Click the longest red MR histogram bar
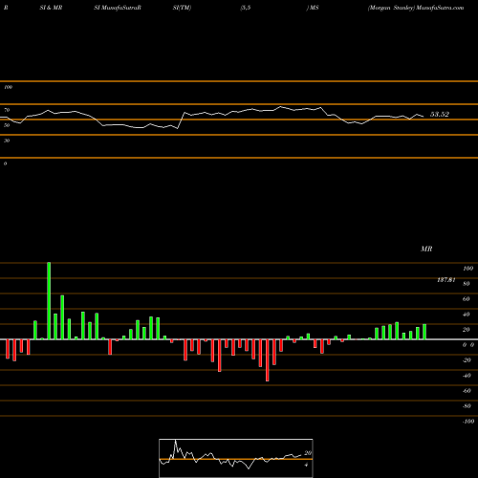The image size is (478, 478). pyautogui.click(x=268, y=360)
